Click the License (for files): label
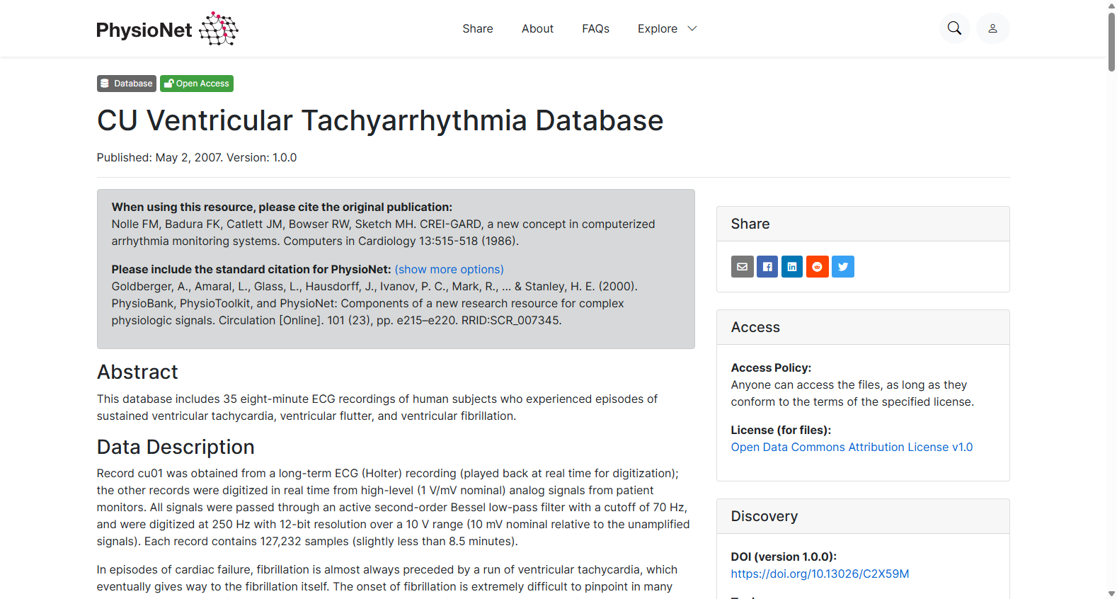Viewport: 1117px width, 599px height. click(781, 430)
